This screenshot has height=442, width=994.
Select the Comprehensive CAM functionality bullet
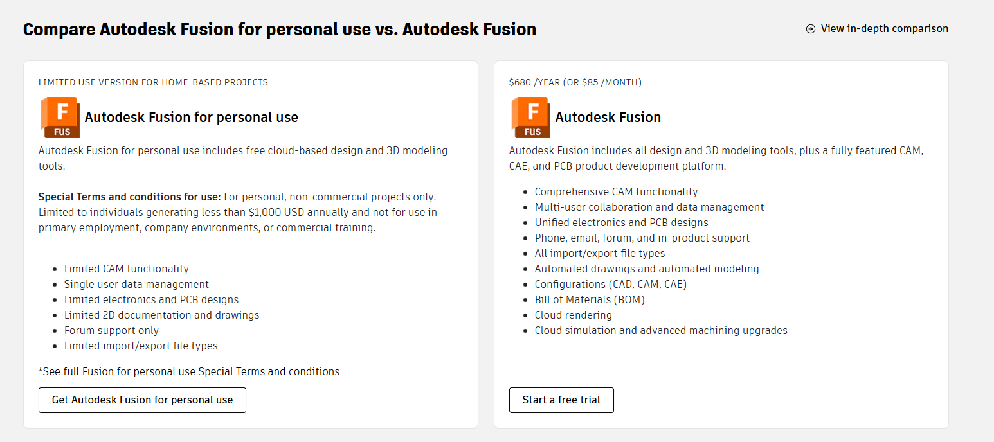(x=616, y=191)
